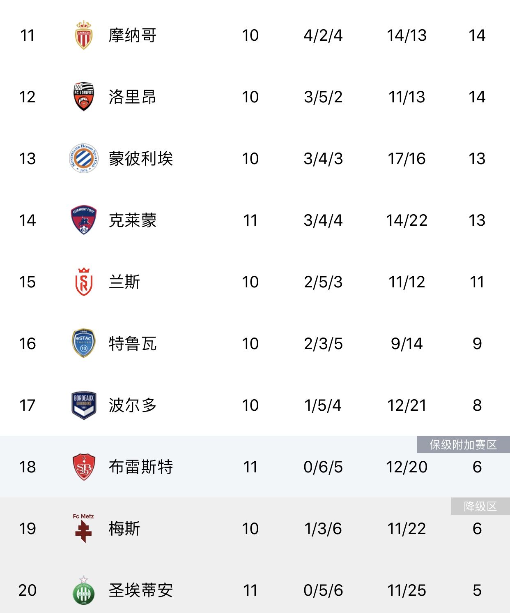Tap the AS Monaco club crest
The height and width of the screenshot is (613, 510).
pos(84,35)
